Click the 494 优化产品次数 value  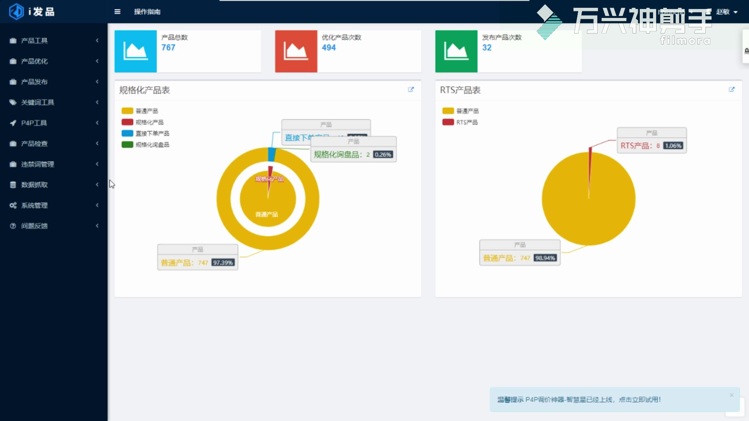click(x=329, y=48)
